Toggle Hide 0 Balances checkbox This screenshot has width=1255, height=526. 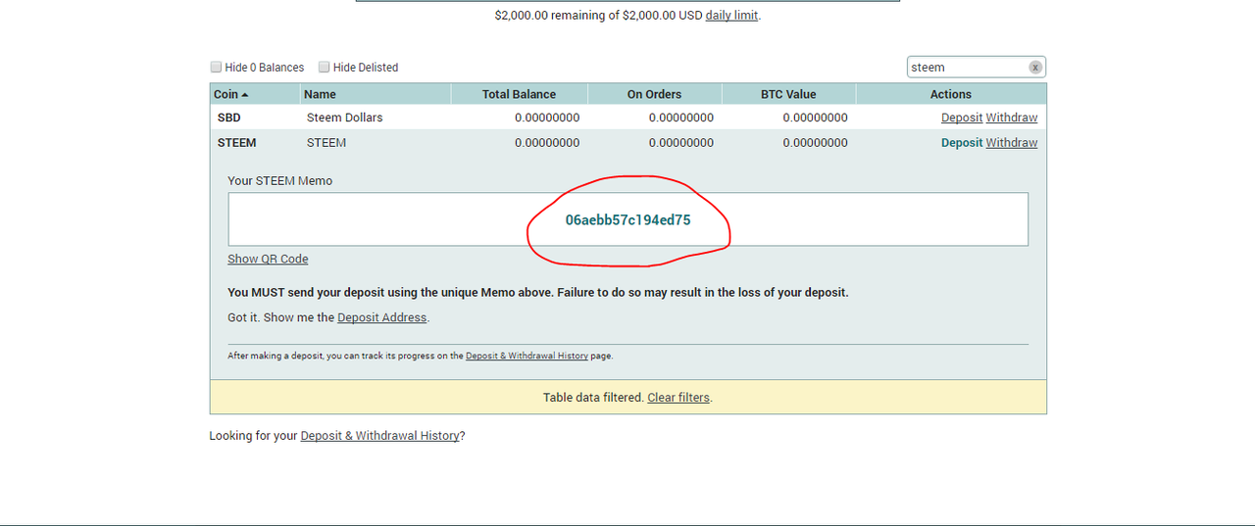click(216, 67)
